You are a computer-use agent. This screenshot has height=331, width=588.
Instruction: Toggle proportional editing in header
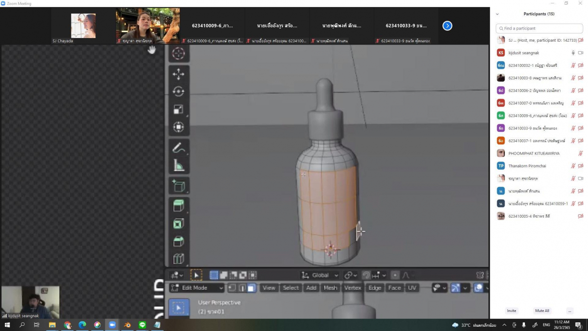point(395,275)
